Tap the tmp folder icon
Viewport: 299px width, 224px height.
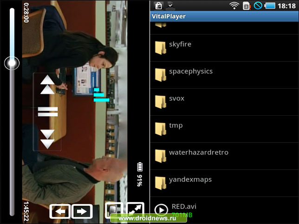click(x=160, y=129)
